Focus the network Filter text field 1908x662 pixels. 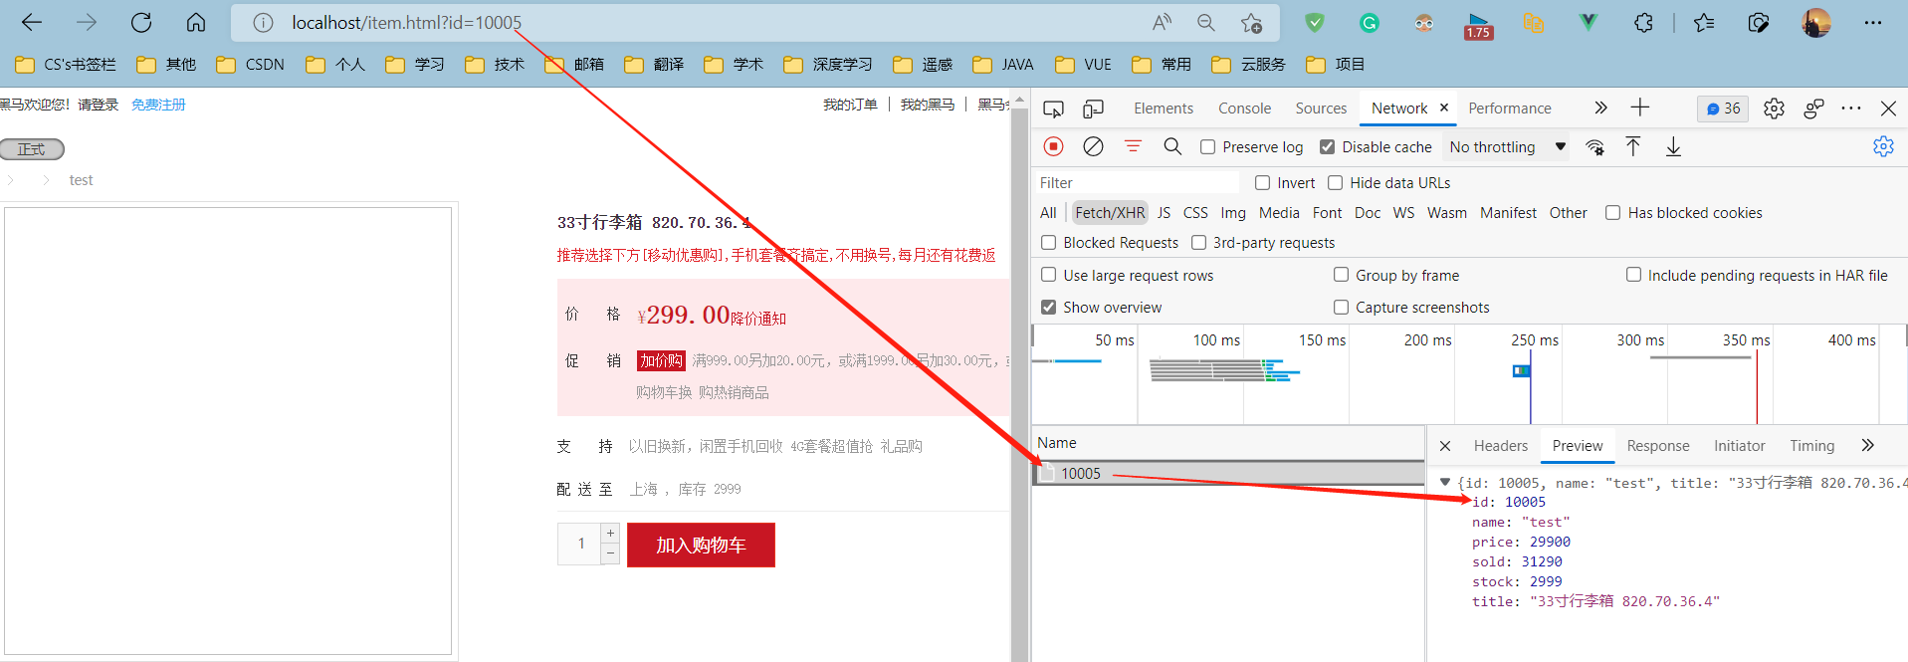coord(1137,182)
